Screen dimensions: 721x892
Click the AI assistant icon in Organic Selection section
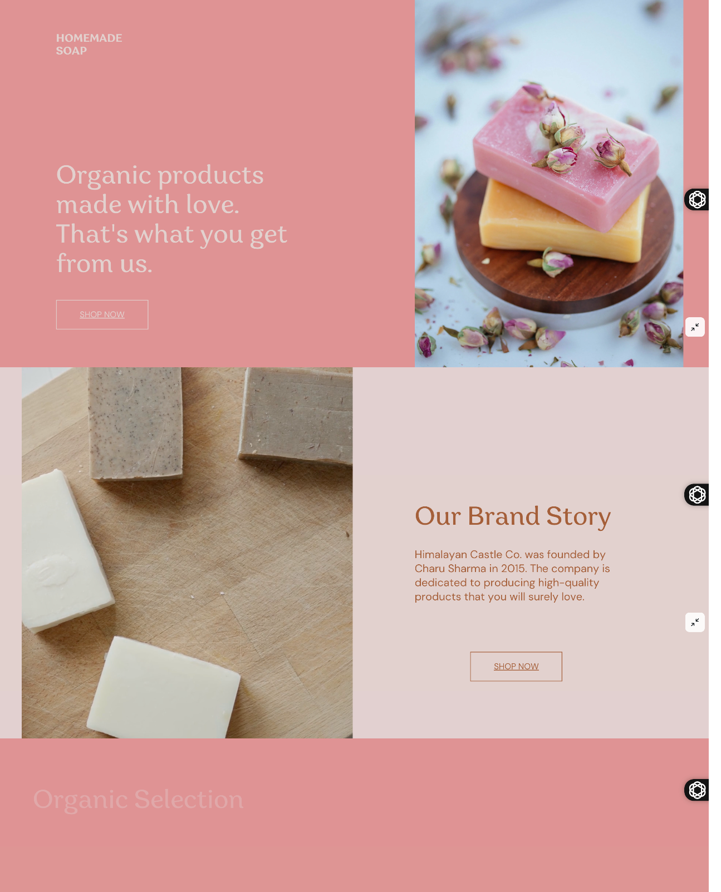coord(697,790)
